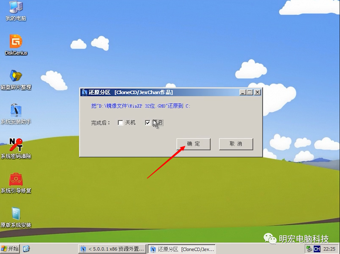
Task: Click the quick launch icon beside 开始
Action: point(26,249)
